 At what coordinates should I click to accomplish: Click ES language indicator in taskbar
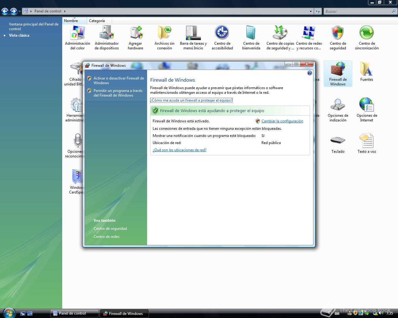(x=330, y=313)
